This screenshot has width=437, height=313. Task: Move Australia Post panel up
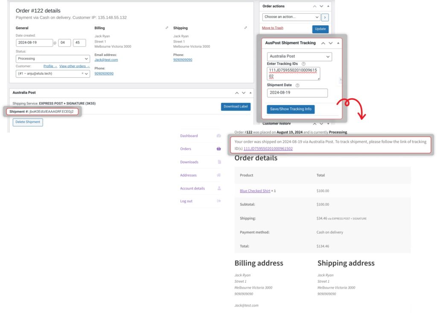[x=237, y=93]
